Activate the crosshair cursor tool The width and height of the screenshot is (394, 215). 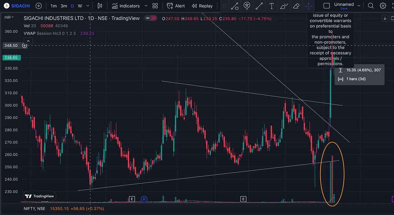[309, 6]
